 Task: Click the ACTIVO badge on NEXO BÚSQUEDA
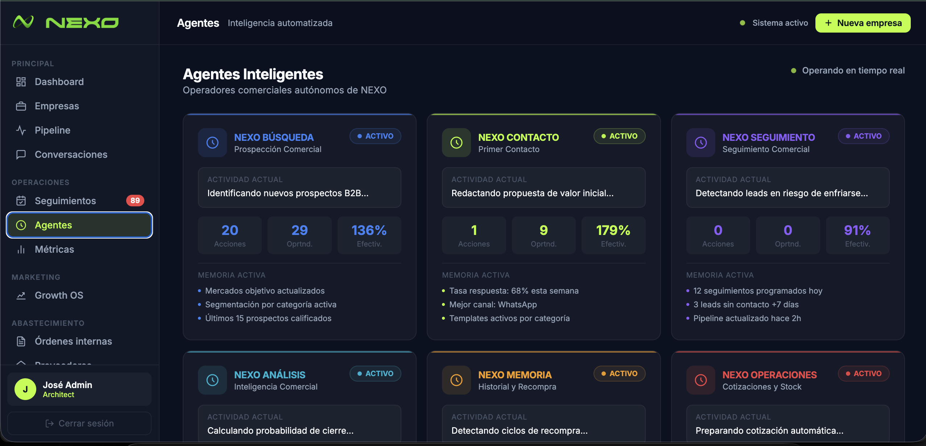click(375, 136)
